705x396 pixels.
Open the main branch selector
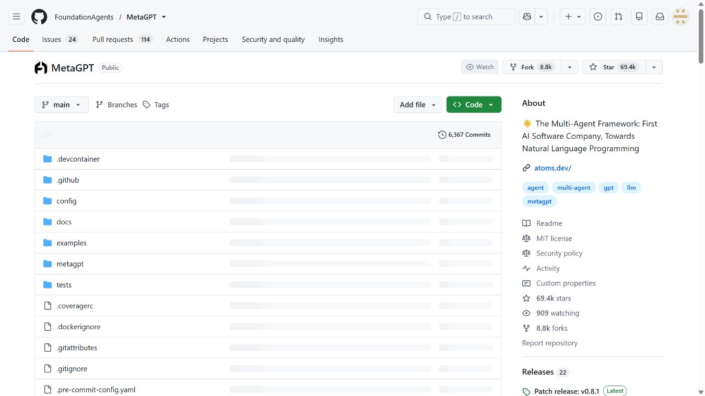pos(62,105)
